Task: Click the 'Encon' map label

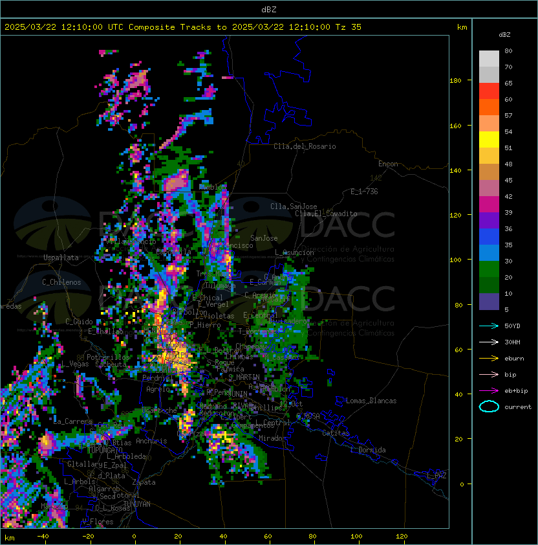Action: click(x=388, y=164)
